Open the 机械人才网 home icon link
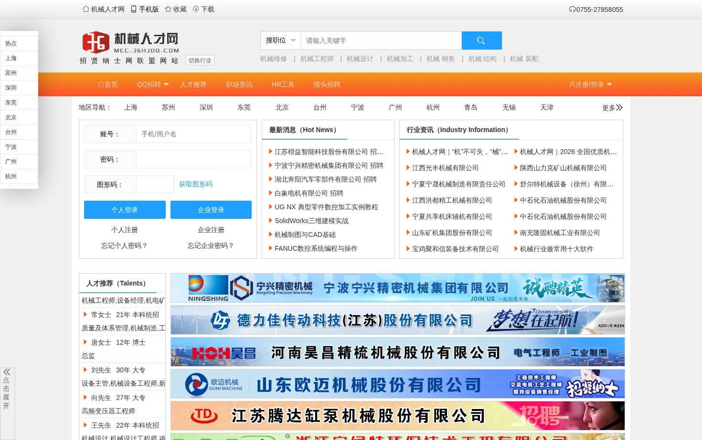702x440 pixels. point(104,9)
